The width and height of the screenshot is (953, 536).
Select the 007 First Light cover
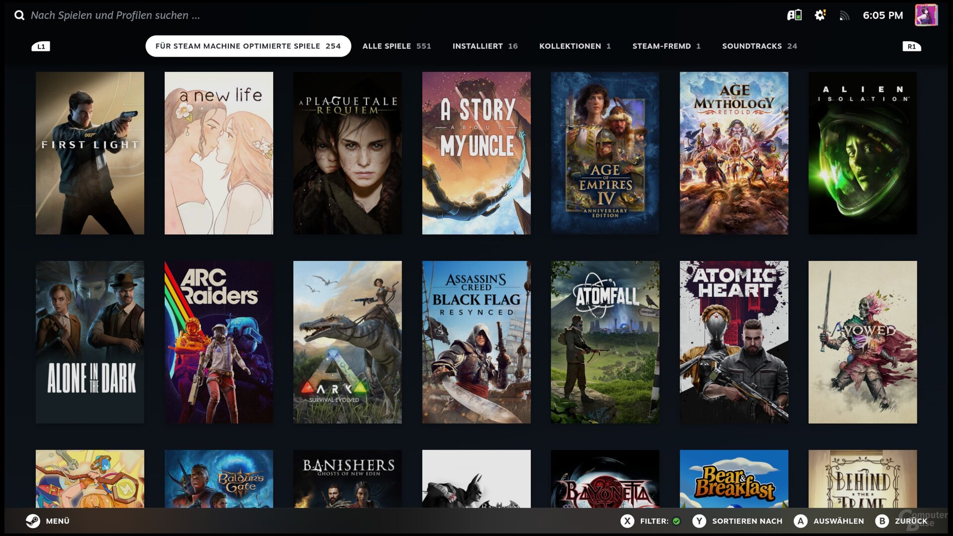(x=90, y=153)
